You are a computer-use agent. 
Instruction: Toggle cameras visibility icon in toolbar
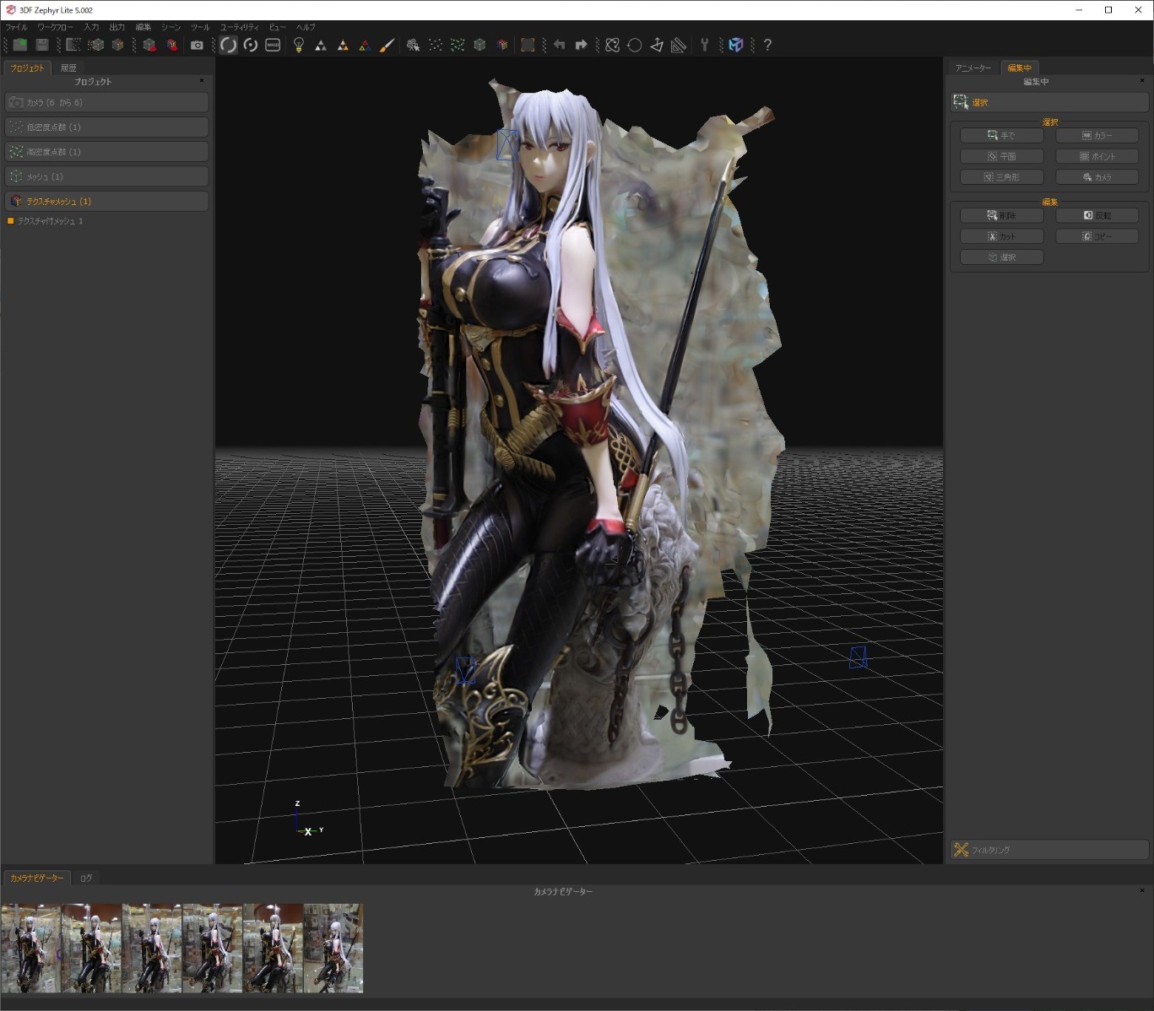(x=413, y=45)
